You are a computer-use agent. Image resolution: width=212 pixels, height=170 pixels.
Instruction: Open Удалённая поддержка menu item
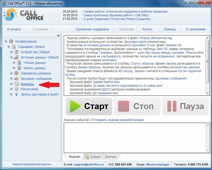tap(92, 29)
